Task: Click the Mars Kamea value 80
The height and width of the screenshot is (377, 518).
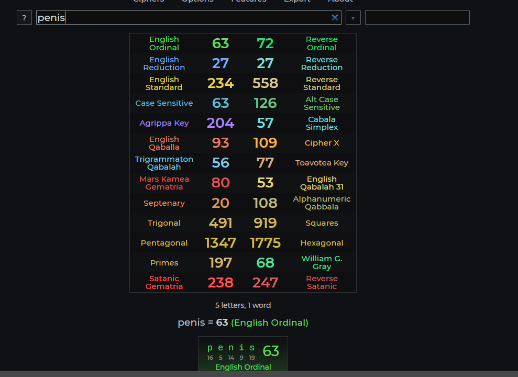Action: point(221,183)
